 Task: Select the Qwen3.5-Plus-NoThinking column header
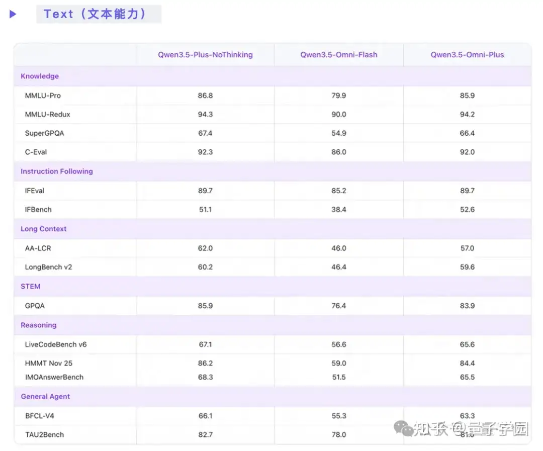tap(205, 55)
